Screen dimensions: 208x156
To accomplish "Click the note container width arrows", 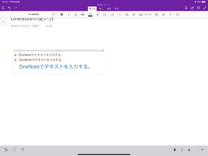I will pos(103,51).
